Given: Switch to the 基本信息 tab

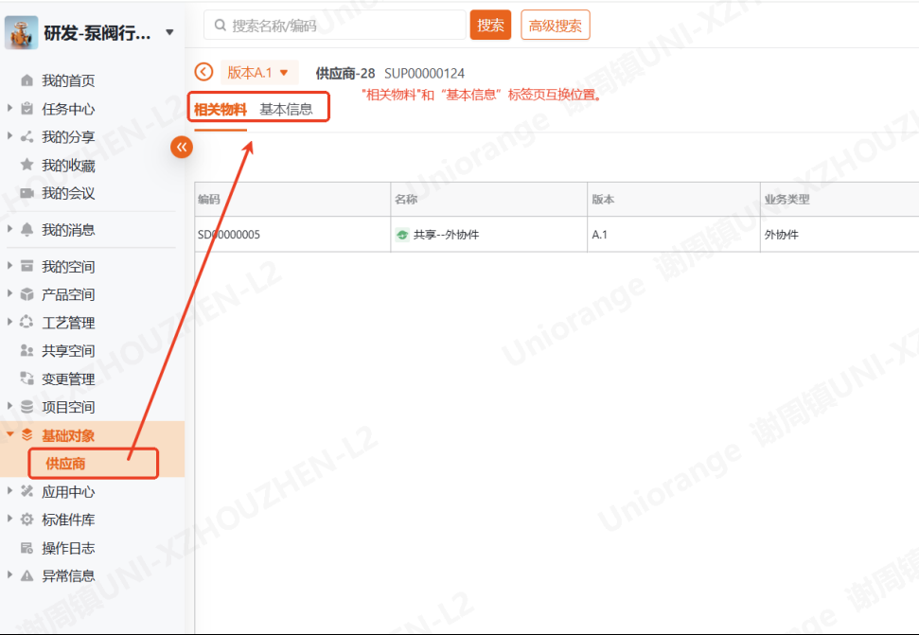Looking at the screenshot, I should 286,109.
